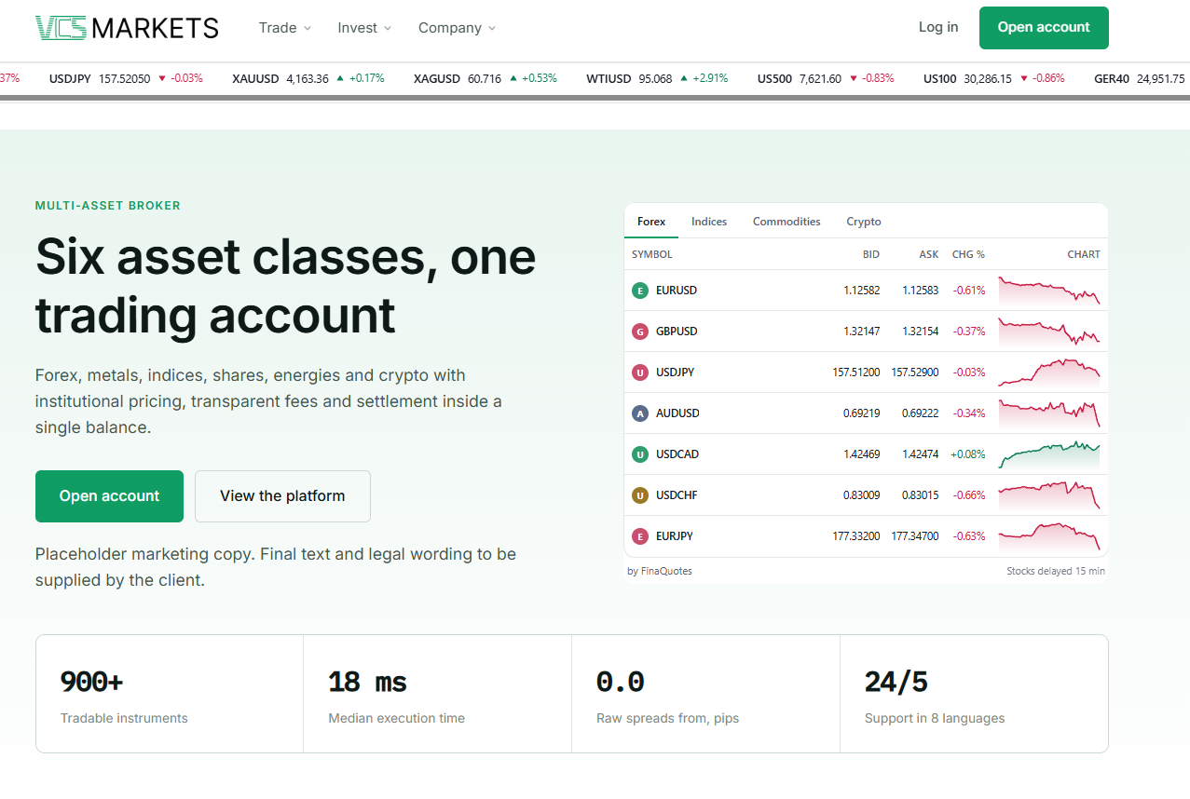
Task: Switch to the Forex tab
Action: [x=651, y=222]
